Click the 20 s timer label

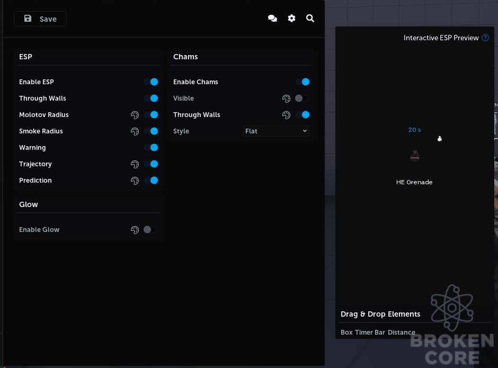(x=414, y=130)
